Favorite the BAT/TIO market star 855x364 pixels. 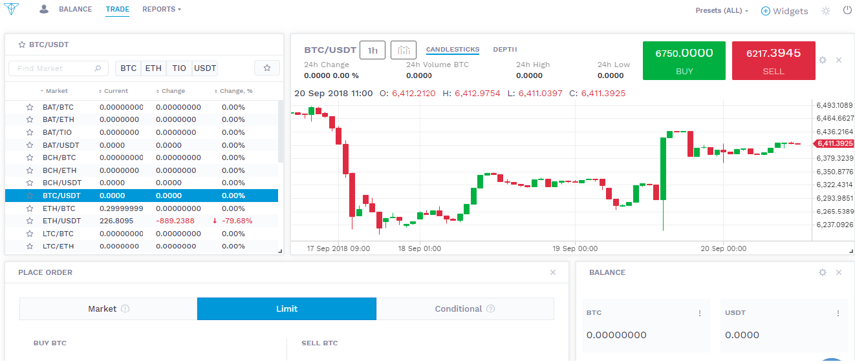(x=30, y=133)
